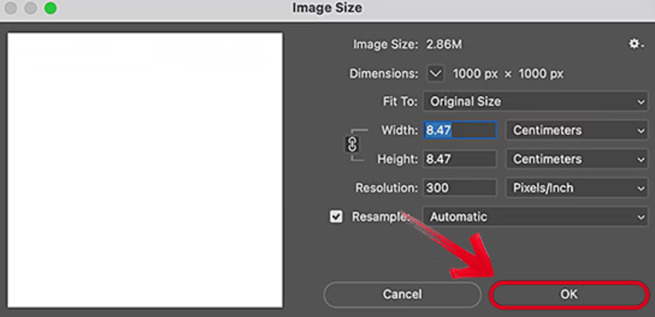Screen dimensions: 655x317
Task: Click the Width value field
Action: click(460, 130)
